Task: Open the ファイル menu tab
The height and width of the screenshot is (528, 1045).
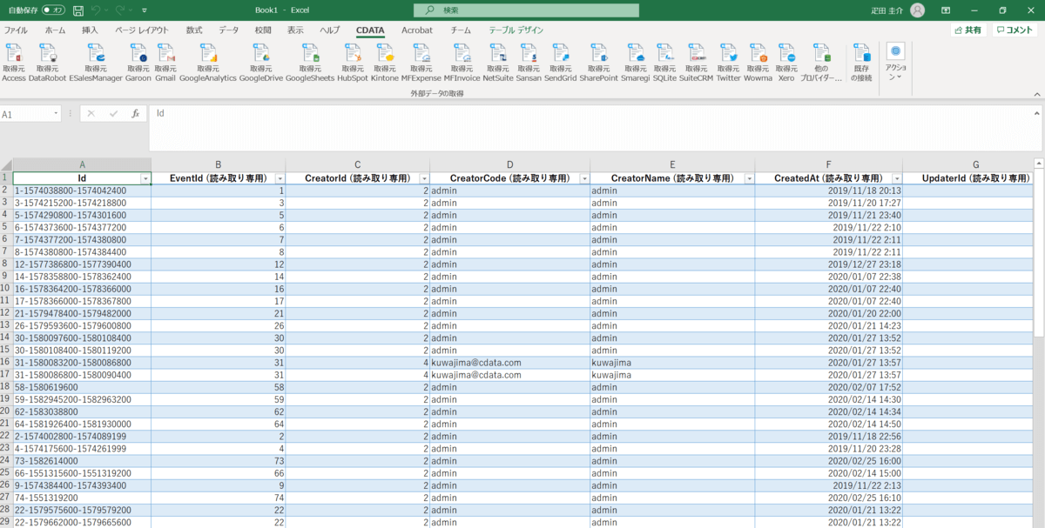Action: point(16,30)
